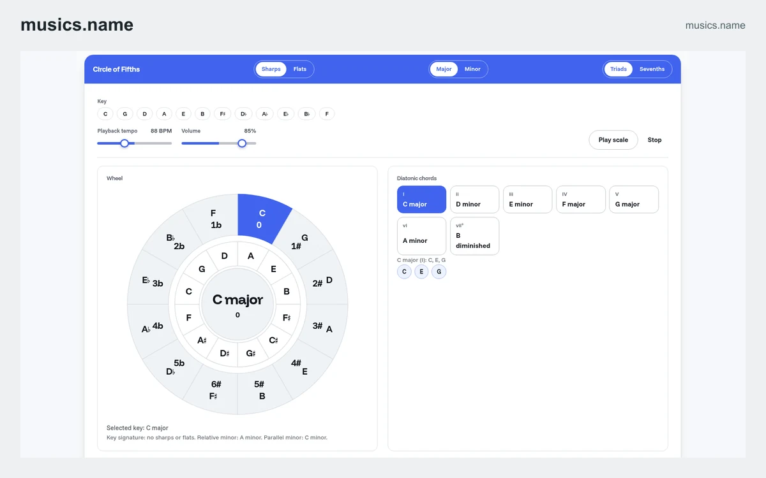Select the B♭ 2b wheel segment
Image resolution: width=766 pixels, height=478 pixels.
(175, 242)
